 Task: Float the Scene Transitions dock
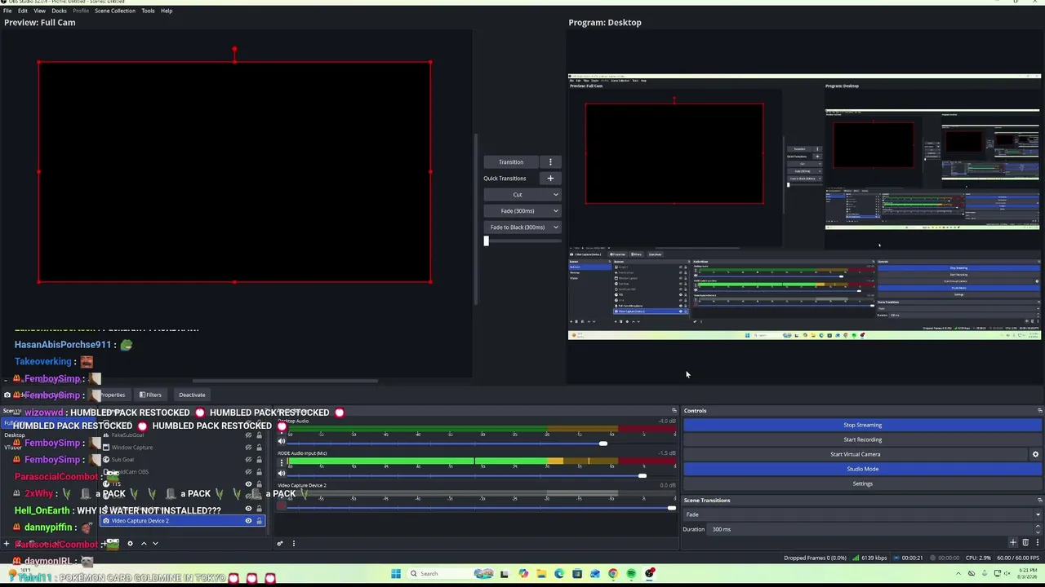[1039, 500]
